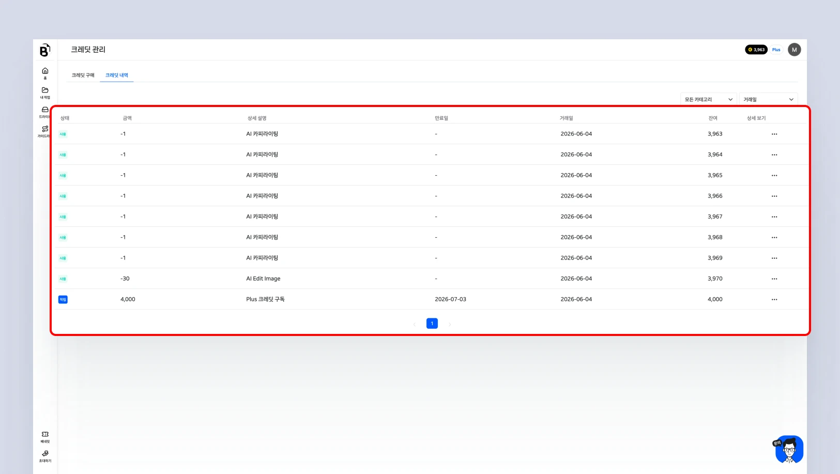
Task: Open details for the 3,965 balance row
Action: point(774,175)
